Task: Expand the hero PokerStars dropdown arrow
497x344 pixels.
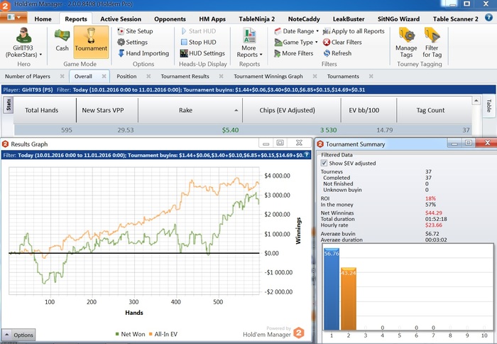Action: [x=40, y=55]
